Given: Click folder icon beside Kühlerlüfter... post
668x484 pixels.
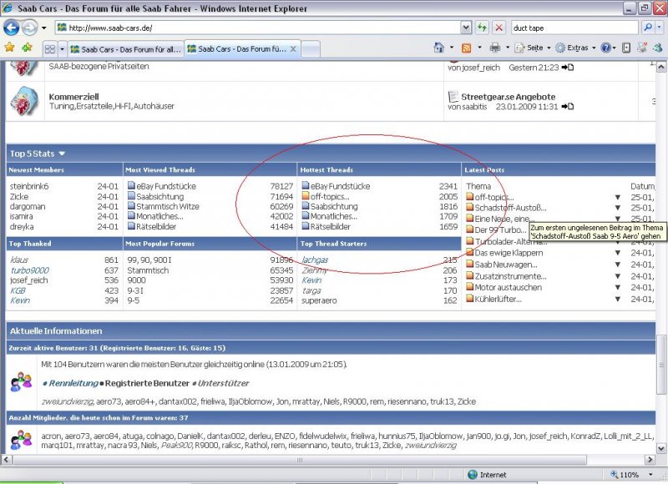Looking at the screenshot, I should pos(469,299).
